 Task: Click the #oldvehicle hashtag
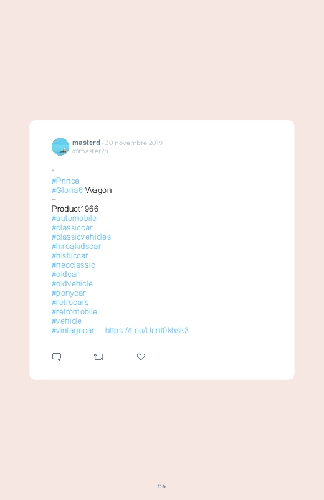[x=72, y=284]
